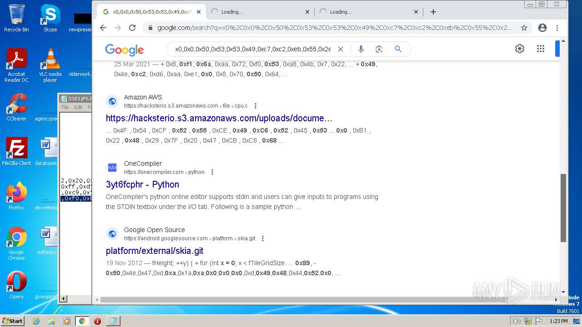Open the Edit menu in Notepad
The height and width of the screenshot is (327, 582).
coord(78,107)
